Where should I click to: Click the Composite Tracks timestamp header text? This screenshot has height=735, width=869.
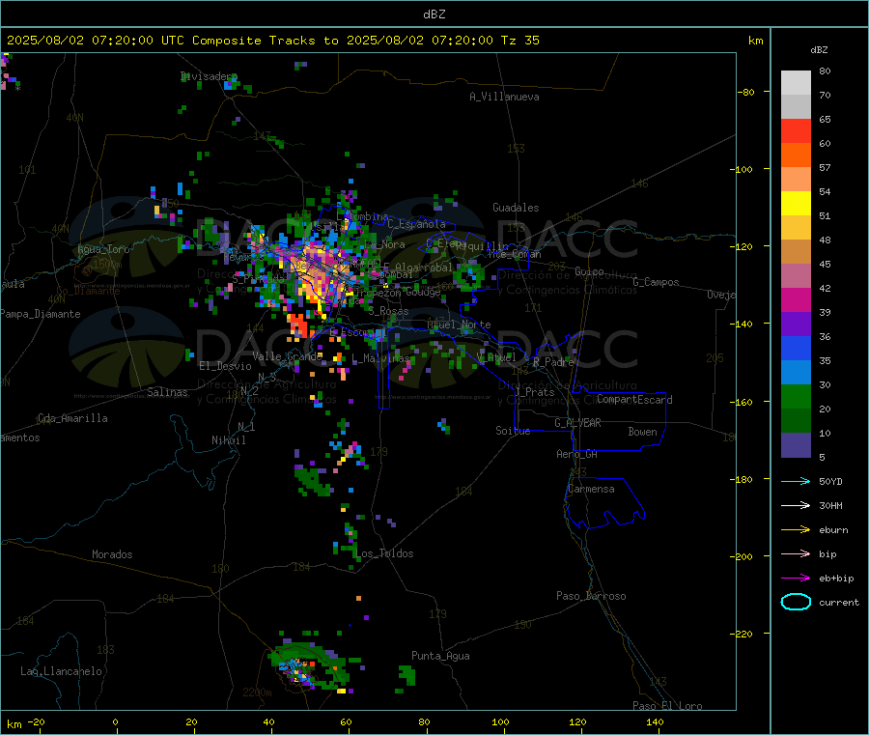pyautogui.click(x=273, y=41)
